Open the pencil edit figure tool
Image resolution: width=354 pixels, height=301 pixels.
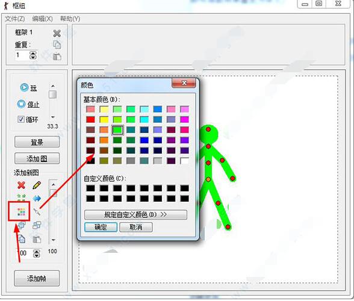(x=37, y=185)
